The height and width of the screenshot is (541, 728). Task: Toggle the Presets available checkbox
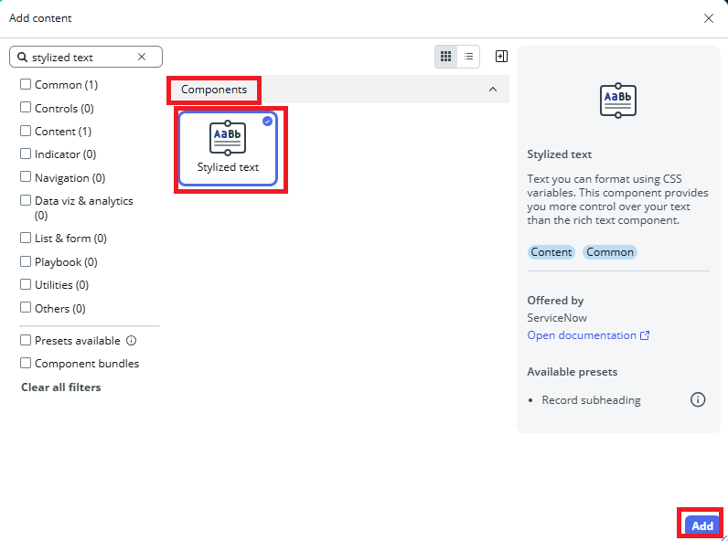click(26, 341)
